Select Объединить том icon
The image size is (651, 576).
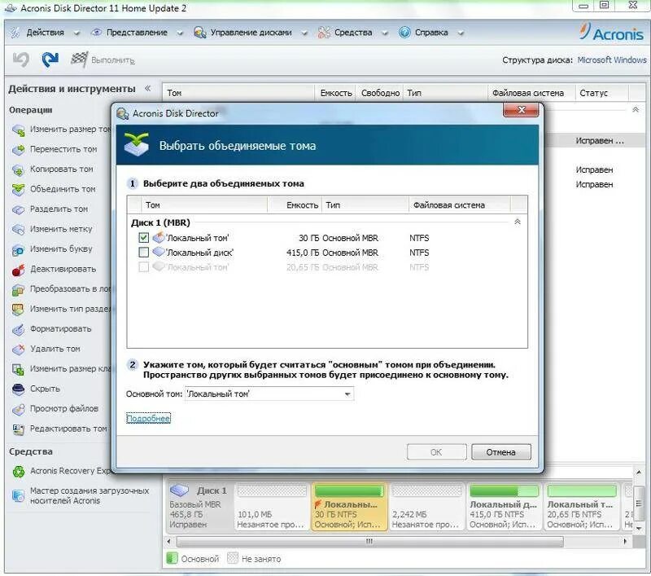pyautogui.click(x=18, y=190)
